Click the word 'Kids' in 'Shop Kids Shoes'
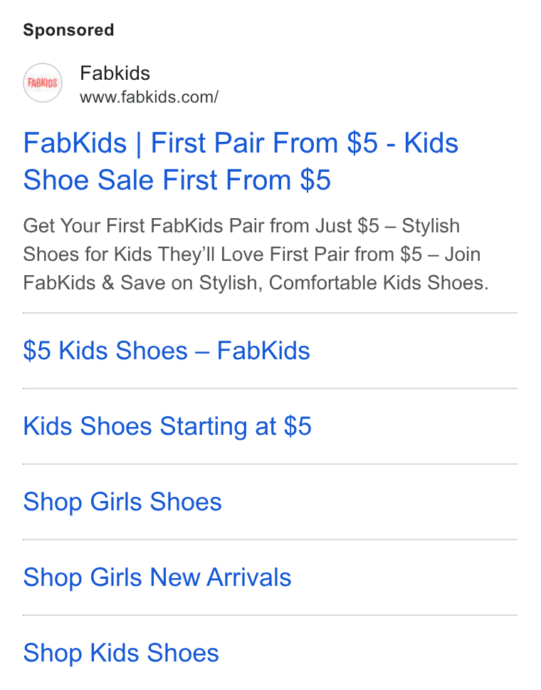Image resolution: width=541 pixels, height=690 pixels. (x=115, y=653)
